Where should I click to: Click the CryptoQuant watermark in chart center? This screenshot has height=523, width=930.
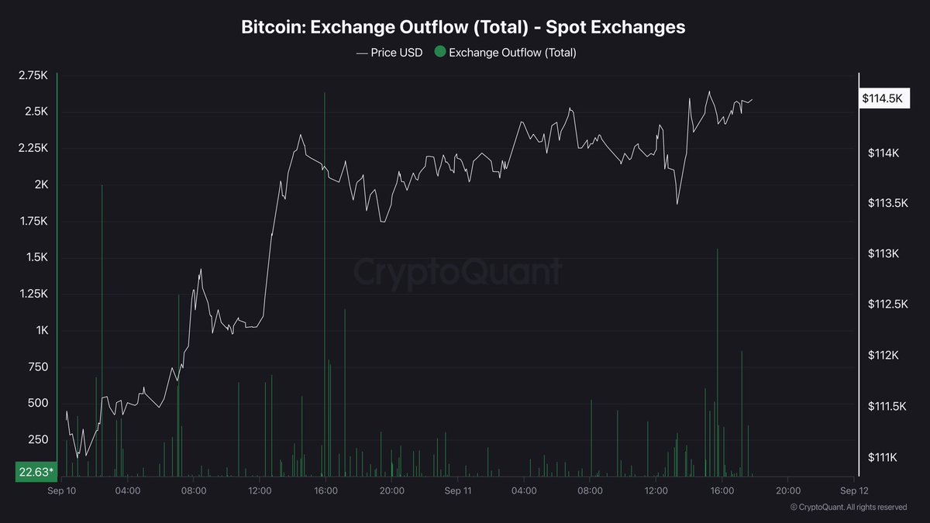[x=458, y=273]
